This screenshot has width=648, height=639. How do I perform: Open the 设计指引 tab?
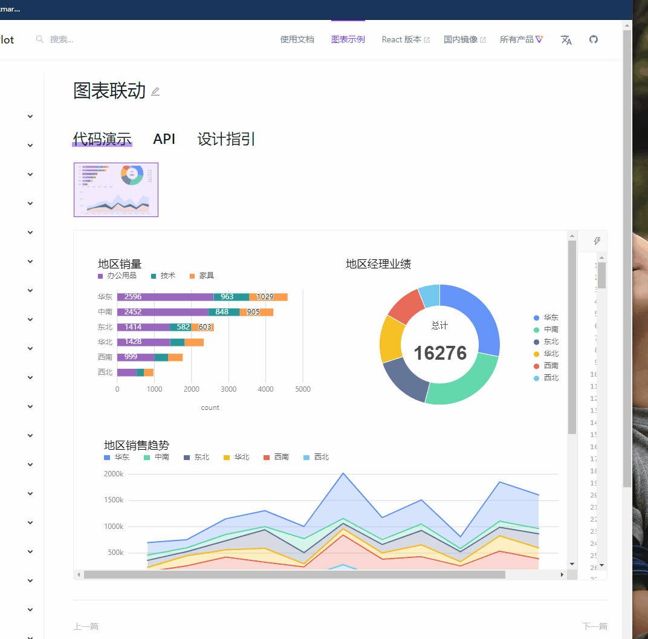point(225,138)
